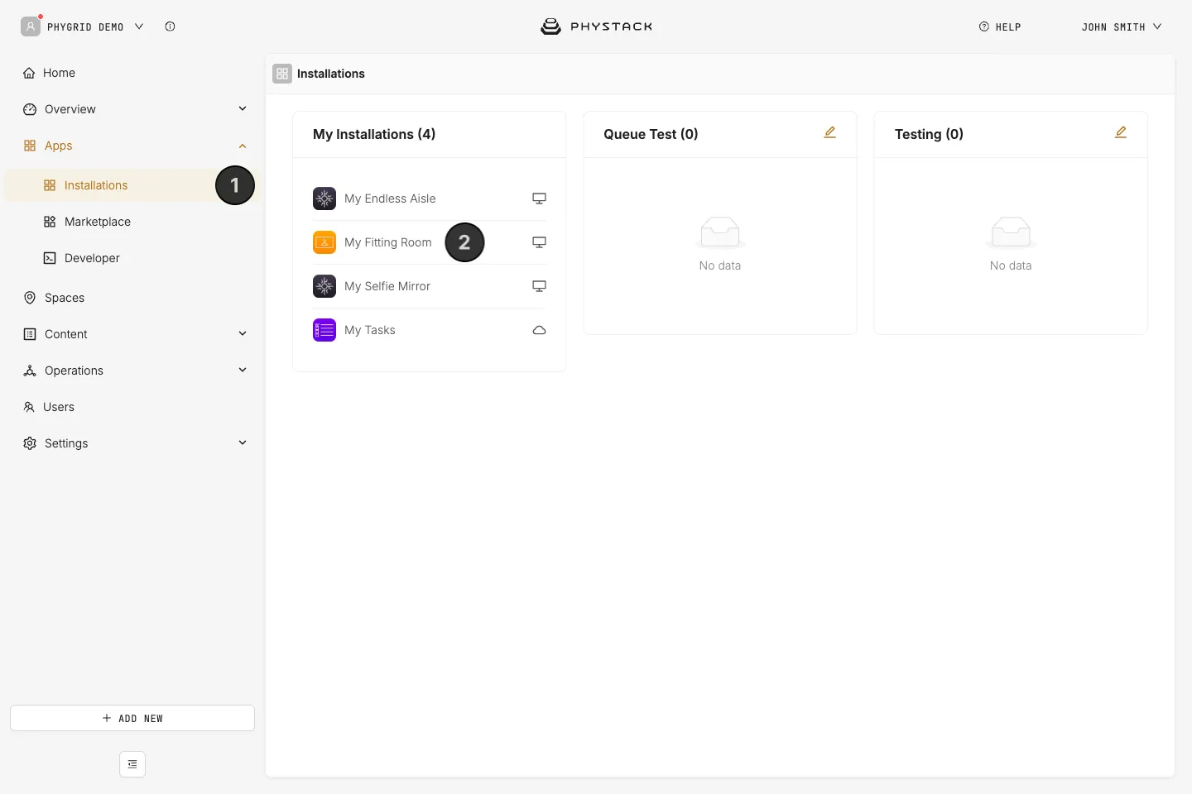Open the Phygrid Demo tenant dropdown
Image resolution: width=1192 pixels, height=794 pixels.
click(x=83, y=26)
